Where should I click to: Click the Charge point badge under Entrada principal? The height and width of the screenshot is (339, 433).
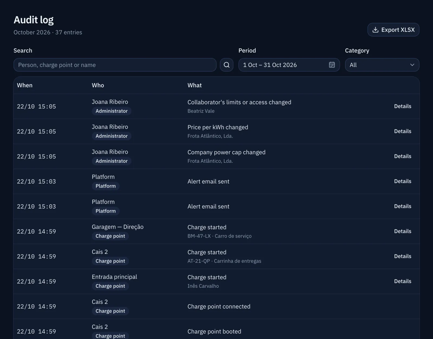pyautogui.click(x=110, y=286)
